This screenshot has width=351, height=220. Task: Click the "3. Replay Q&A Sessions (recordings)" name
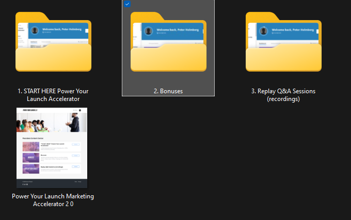pos(283,95)
